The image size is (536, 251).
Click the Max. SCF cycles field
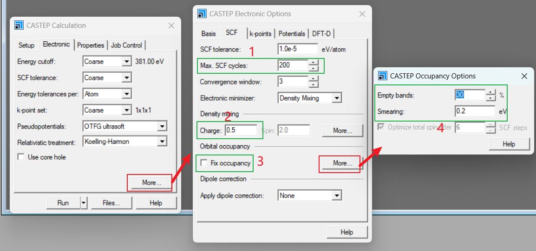[293, 65]
